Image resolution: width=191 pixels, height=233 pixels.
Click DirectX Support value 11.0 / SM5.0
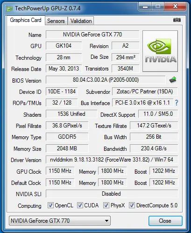[x=158, y=114]
